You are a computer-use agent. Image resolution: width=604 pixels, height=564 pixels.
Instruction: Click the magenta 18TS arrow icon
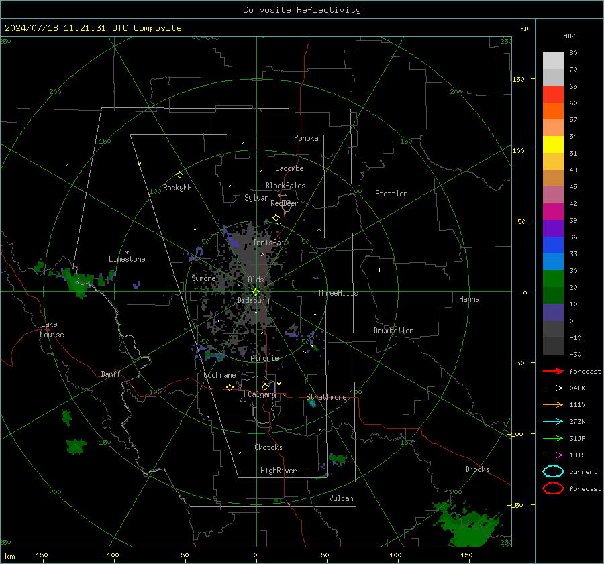(x=553, y=455)
